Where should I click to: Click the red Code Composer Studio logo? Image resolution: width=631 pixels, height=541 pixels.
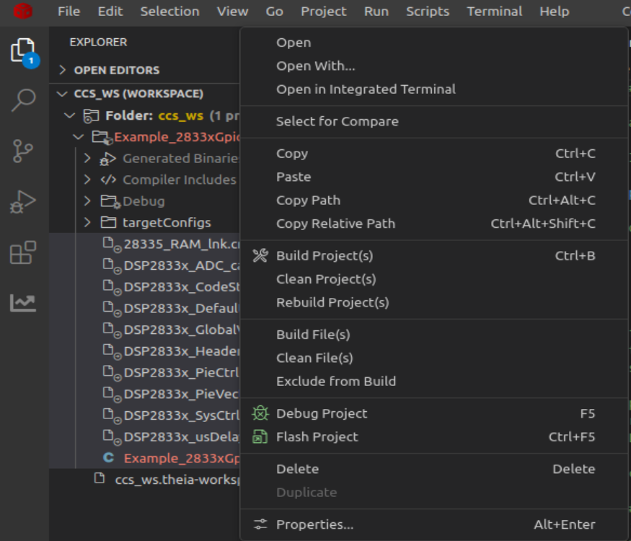point(22,11)
